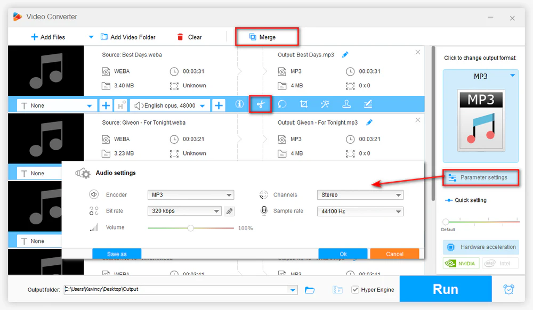Click the Merge button
The width and height of the screenshot is (533, 310).
point(267,37)
